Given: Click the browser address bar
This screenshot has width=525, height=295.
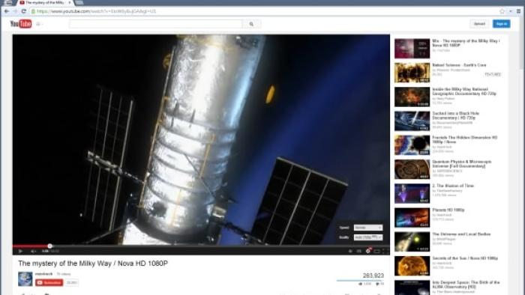Looking at the screenshot, I should [x=265, y=11].
